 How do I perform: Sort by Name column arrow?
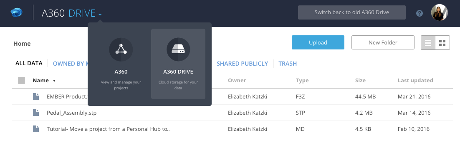[54, 81]
